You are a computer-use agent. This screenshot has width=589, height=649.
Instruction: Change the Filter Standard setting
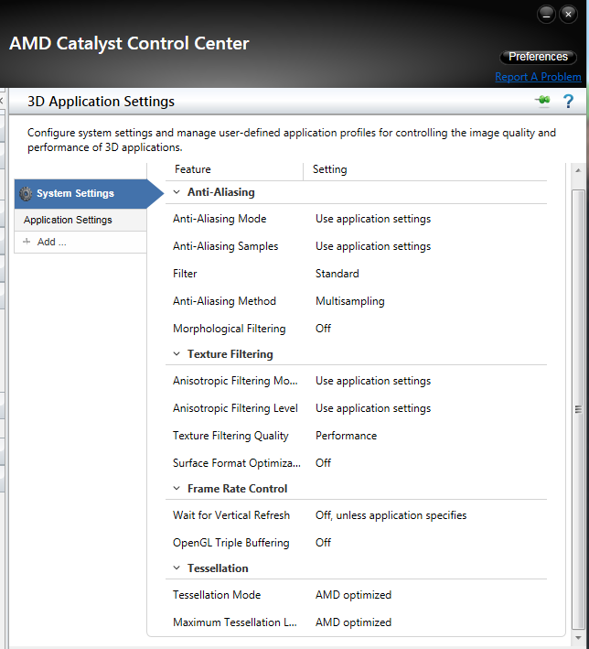337,273
